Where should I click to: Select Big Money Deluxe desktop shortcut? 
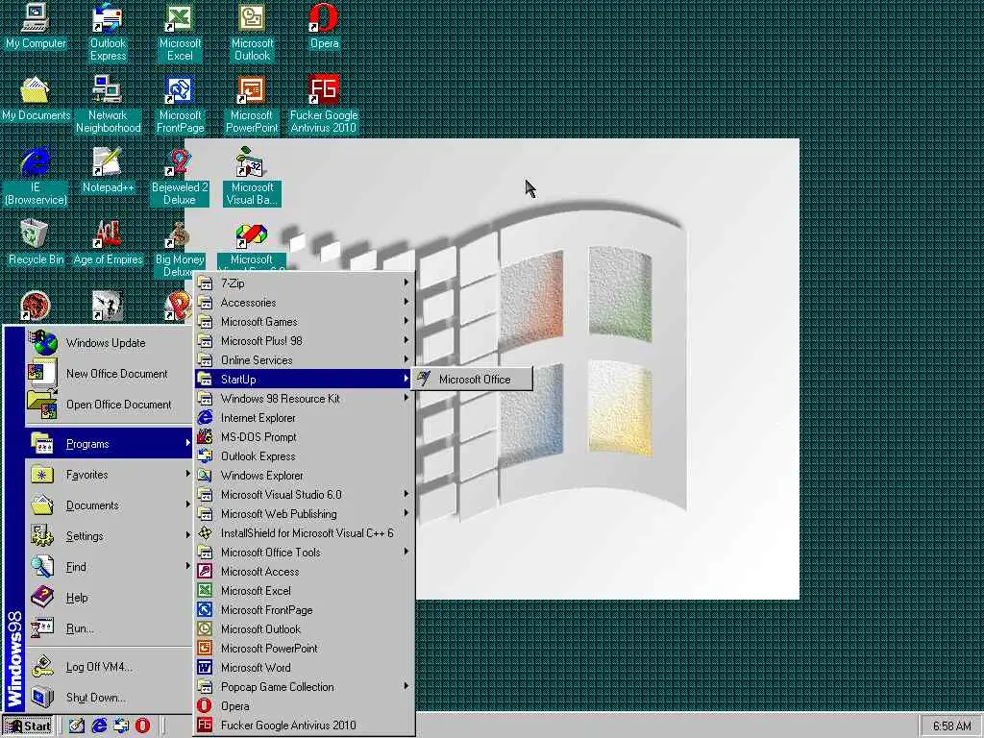coord(180,249)
